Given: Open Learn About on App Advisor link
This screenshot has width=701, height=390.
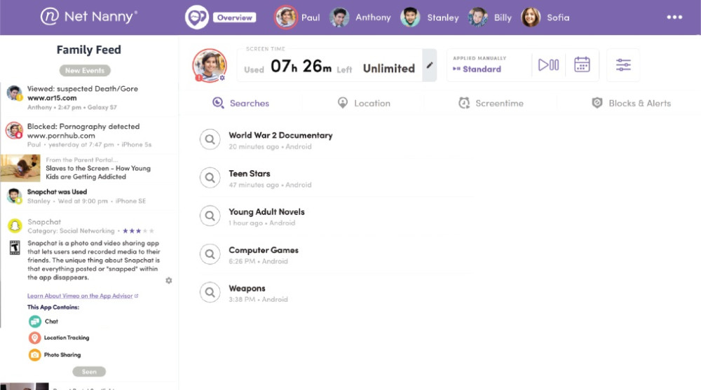Looking at the screenshot, I should 82,296.
